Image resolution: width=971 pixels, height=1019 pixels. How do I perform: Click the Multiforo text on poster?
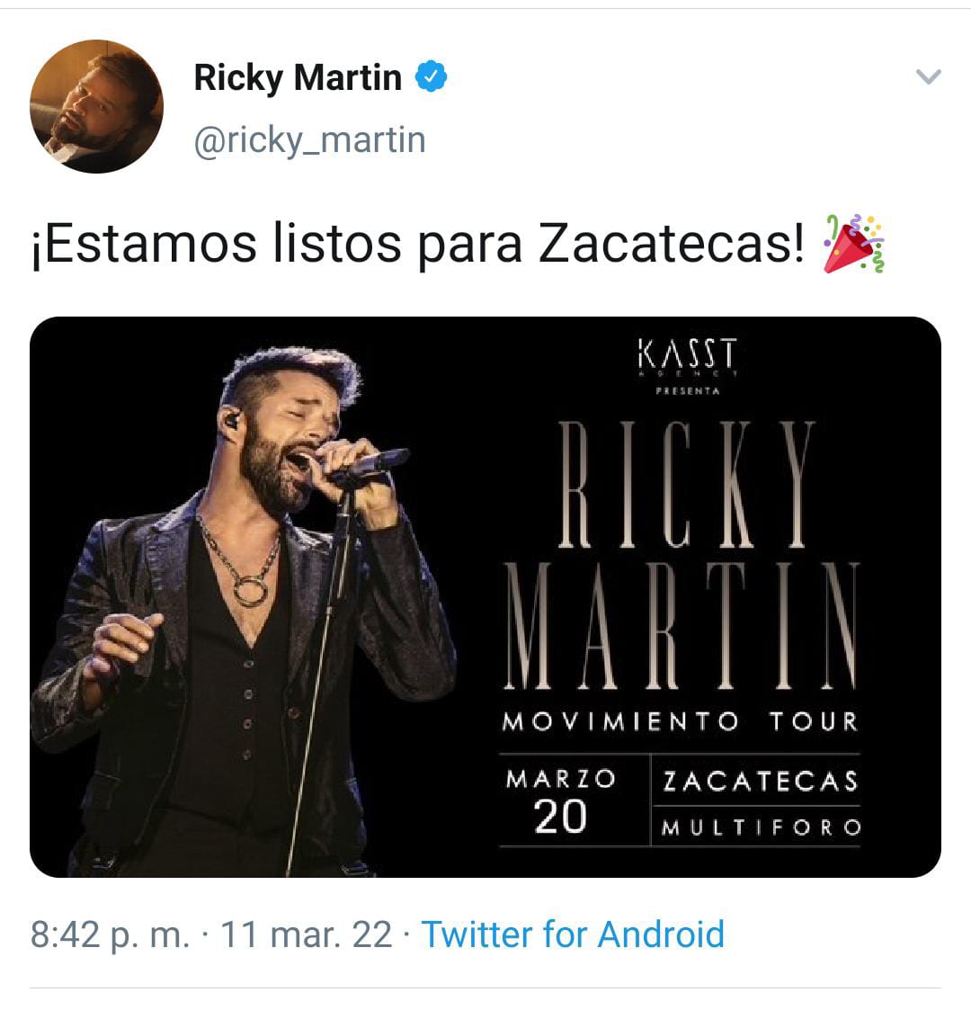(762, 827)
